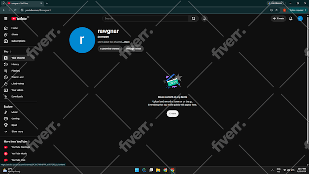This screenshot has height=174, width=309.
Task: Open Watch Later list
Action: [x=19, y=77]
